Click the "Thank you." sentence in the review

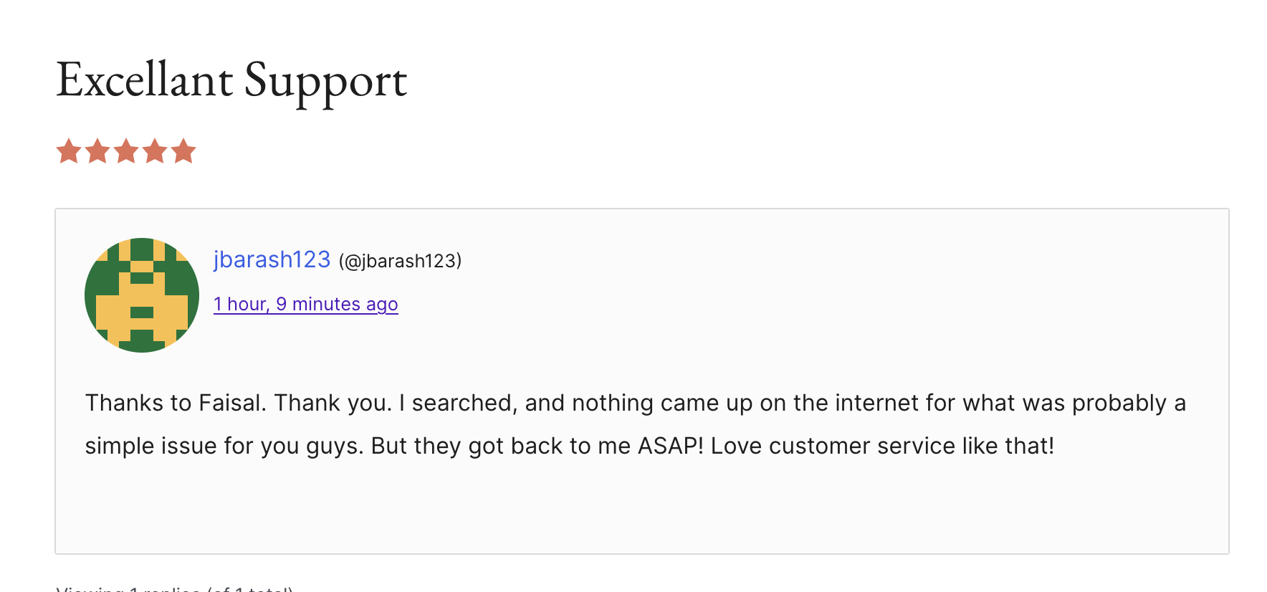point(333,403)
